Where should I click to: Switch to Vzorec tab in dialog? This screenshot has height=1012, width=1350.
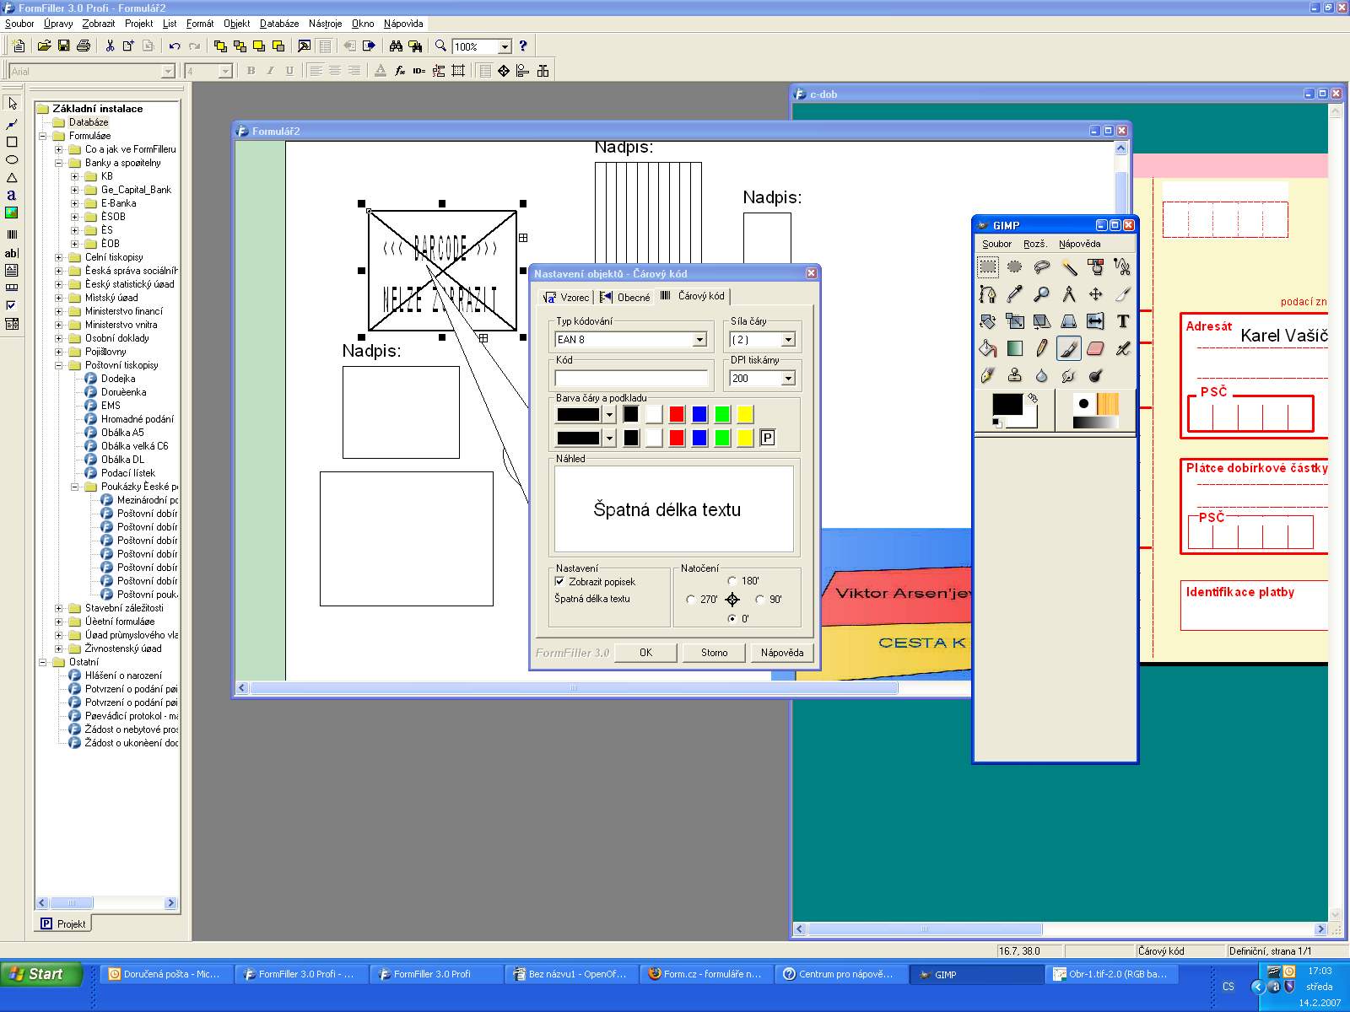566,297
